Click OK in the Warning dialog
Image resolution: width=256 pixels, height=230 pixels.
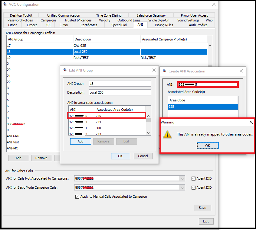point(208,145)
